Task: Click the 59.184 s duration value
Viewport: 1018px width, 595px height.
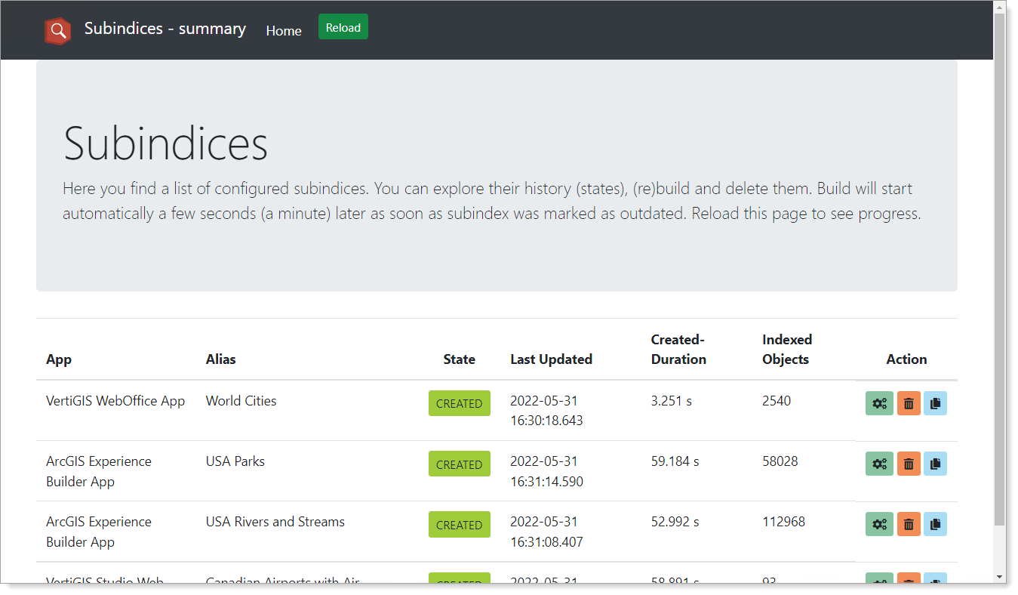Action: (x=675, y=461)
